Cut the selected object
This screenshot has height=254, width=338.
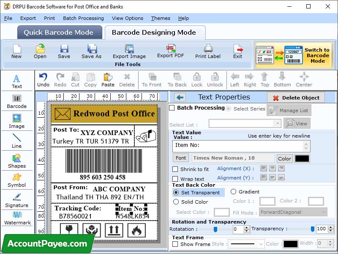coord(75,80)
